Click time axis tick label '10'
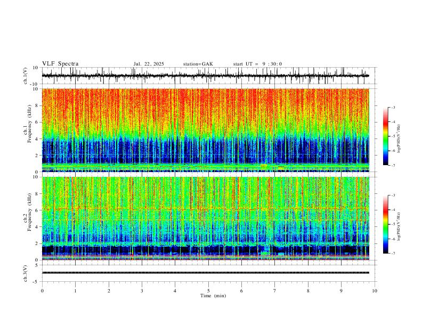 click(x=375, y=291)
